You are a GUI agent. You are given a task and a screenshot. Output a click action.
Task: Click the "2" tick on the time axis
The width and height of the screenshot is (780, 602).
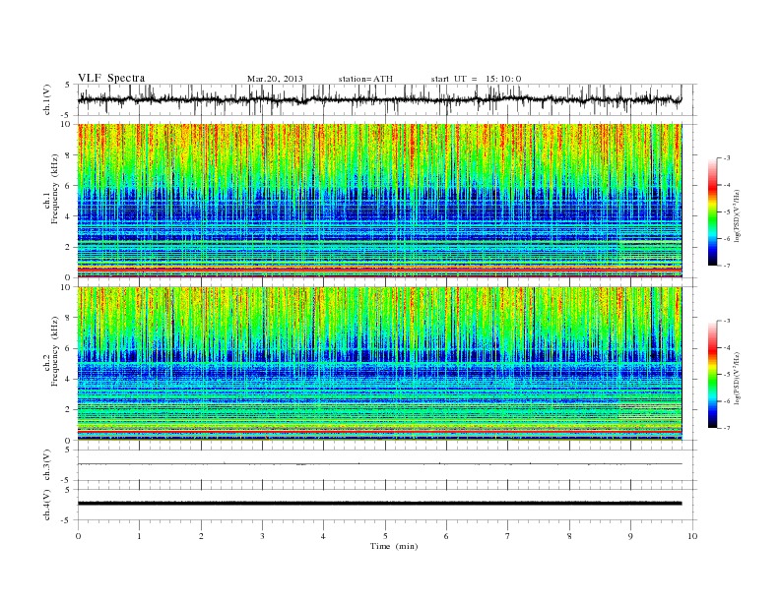[x=201, y=536]
